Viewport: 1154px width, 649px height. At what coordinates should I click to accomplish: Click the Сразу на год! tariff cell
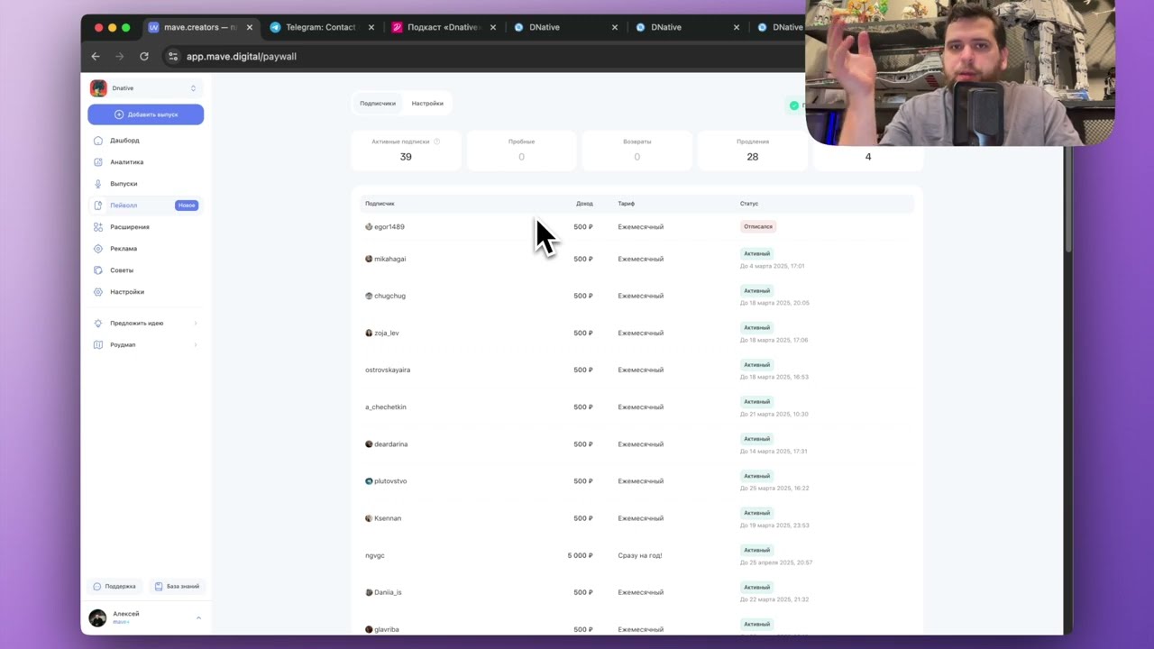[640, 555]
